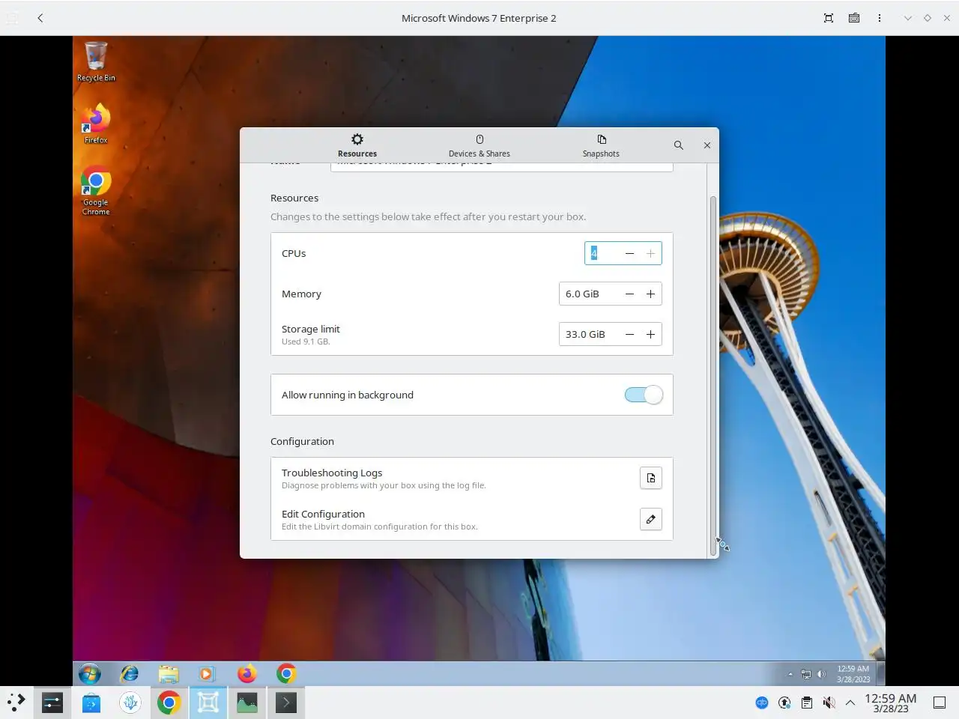The width and height of the screenshot is (959, 719).
Task: Select Google Chrome shortcut on Windows desktop
Action: pyautogui.click(x=96, y=191)
